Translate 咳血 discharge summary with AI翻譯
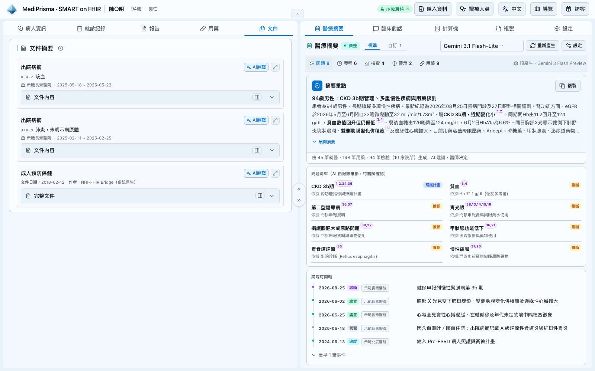This screenshot has width=595, height=371. (256, 67)
